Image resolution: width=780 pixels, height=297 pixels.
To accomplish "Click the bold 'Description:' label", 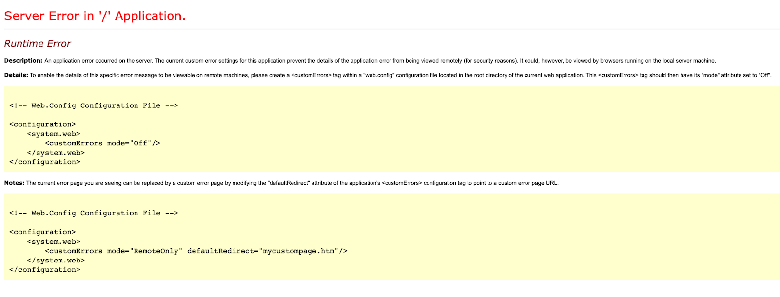I will tap(23, 61).
